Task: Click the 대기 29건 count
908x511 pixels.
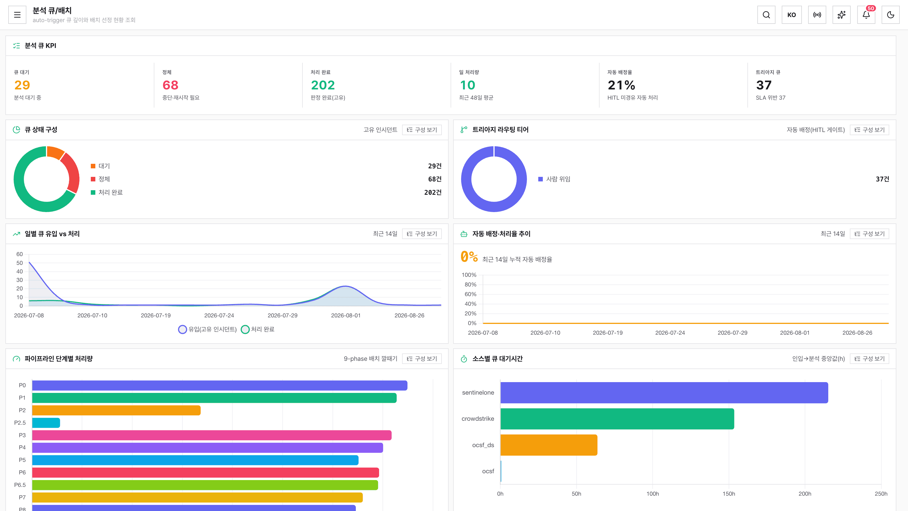Action: point(435,166)
